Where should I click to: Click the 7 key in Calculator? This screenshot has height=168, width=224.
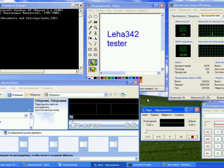218,132
